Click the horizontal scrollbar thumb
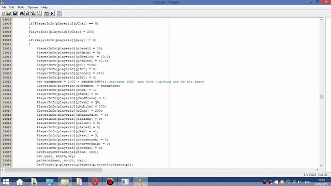 coord(53,169)
